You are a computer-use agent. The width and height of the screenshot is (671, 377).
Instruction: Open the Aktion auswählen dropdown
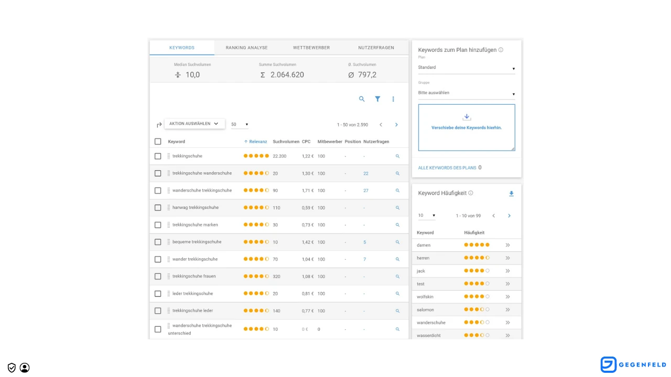194,124
